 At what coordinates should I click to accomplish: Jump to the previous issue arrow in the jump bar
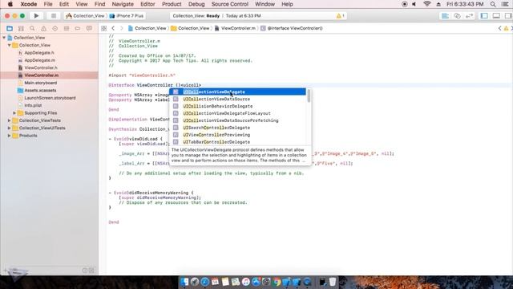click(499, 29)
